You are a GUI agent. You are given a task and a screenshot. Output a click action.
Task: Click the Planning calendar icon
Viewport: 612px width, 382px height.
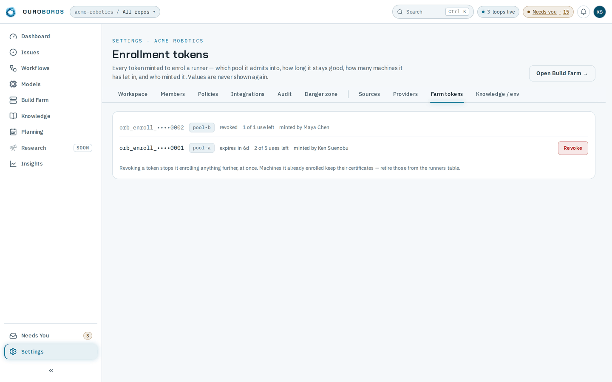[13, 132]
